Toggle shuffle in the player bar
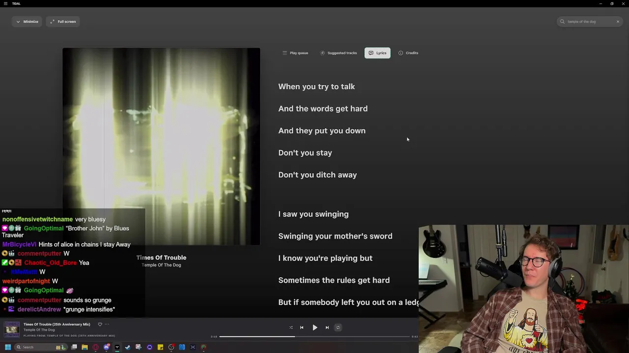 pyautogui.click(x=291, y=328)
